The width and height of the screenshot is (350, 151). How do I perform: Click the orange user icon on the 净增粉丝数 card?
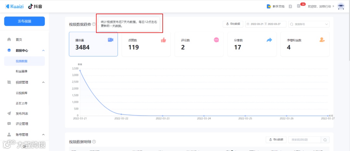tap(322, 40)
